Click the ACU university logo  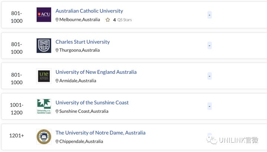pyautogui.click(x=44, y=14)
